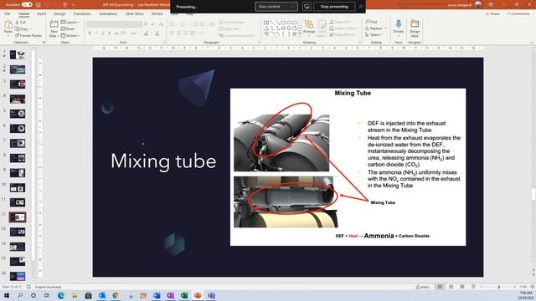Click Convert to SmartArt
536x301 pixels.
point(237,35)
